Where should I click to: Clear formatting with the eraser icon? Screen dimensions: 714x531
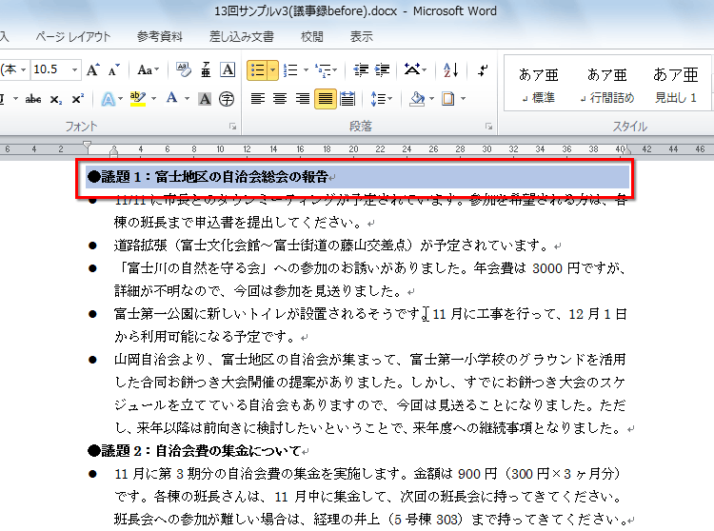[x=184, y=70]
